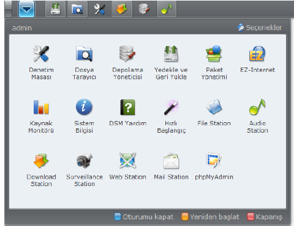Open Web Station icon
This screenshot has height=226, width=294.
tap(127, 161)
